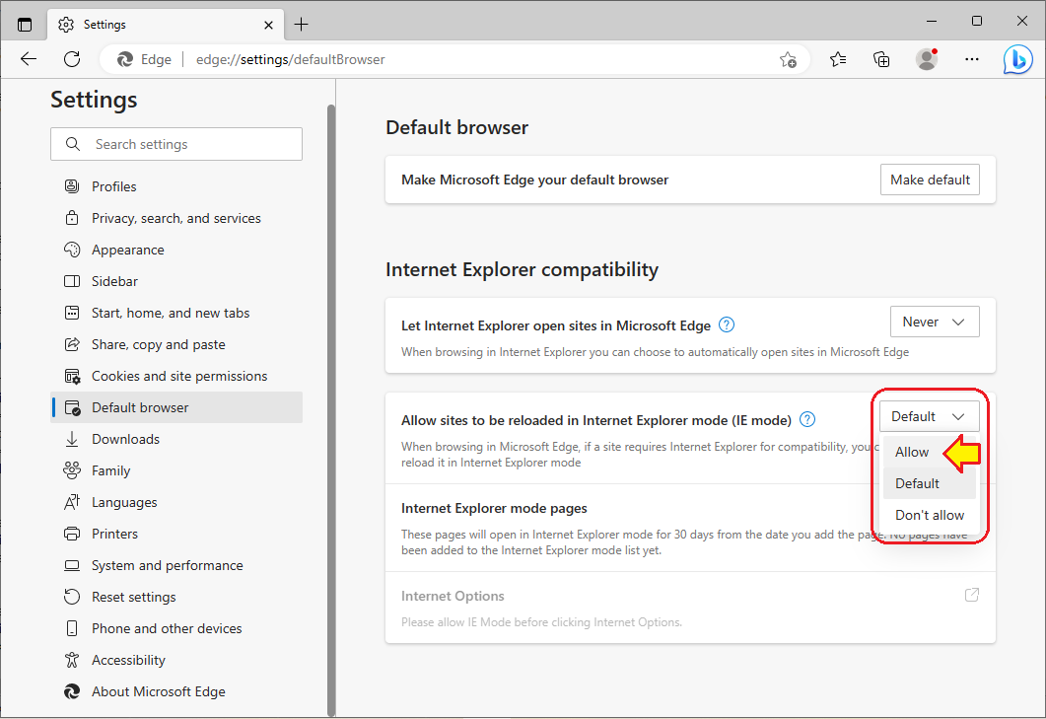Open Accessibility settings
Screen dimensions: 1046x719
point(176,660)
